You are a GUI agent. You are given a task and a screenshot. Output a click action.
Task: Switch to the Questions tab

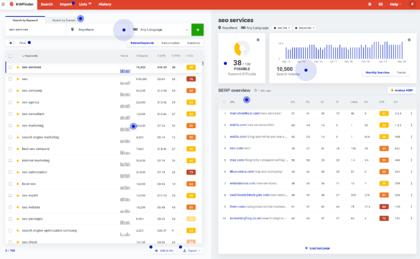coord(193,43)
